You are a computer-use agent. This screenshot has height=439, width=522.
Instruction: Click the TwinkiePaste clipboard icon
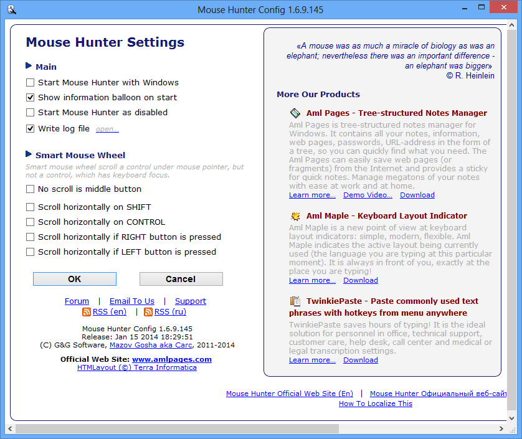pos(295,301)
